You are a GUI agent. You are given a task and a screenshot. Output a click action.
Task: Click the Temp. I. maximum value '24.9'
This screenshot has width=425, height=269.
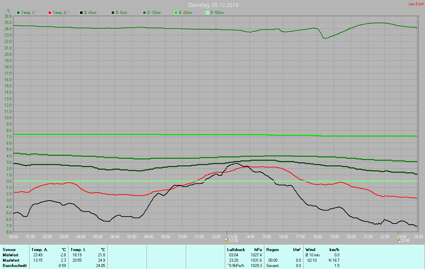[101, 260]
